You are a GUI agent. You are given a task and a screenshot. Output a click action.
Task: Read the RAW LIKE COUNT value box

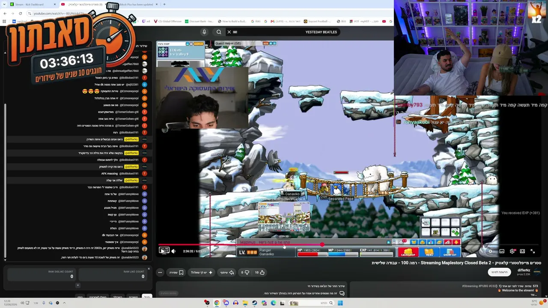[113, 275]
